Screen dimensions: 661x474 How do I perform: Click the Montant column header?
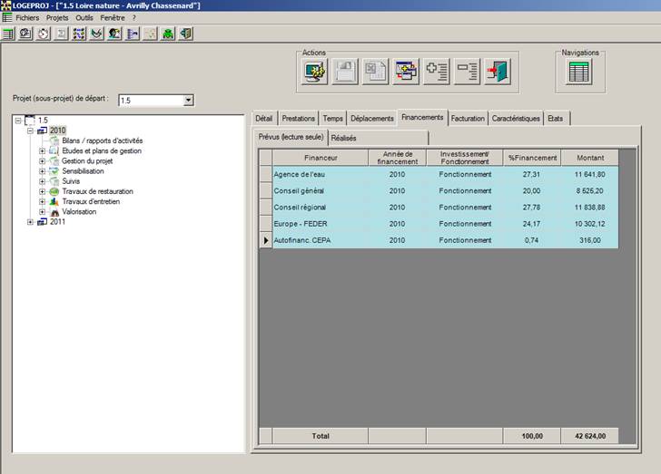(x=589, y=158)
